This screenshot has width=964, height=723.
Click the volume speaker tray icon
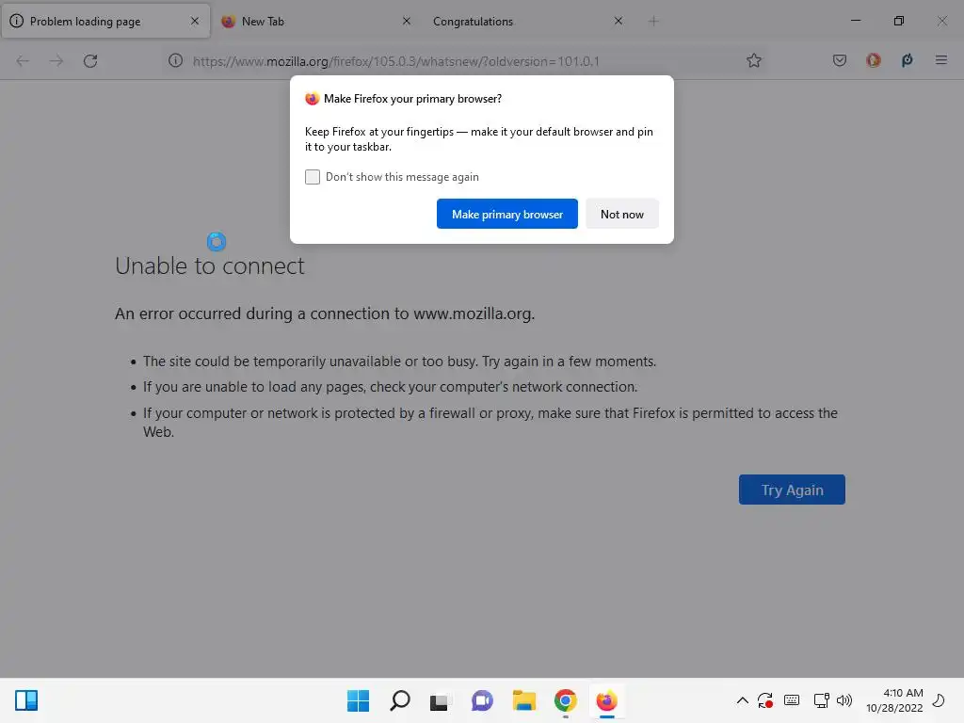[x=844, y=700]
